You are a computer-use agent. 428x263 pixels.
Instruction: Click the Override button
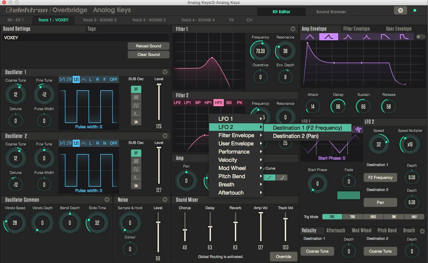click(x=284, y=257)
